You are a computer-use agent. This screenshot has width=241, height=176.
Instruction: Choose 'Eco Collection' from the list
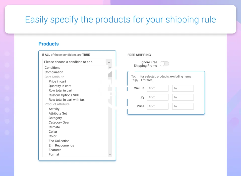click(x=59, y=141)
